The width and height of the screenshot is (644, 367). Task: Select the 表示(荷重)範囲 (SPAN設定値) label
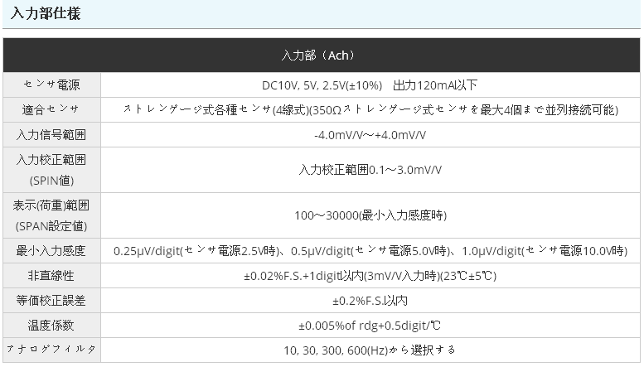coord(51,215)
